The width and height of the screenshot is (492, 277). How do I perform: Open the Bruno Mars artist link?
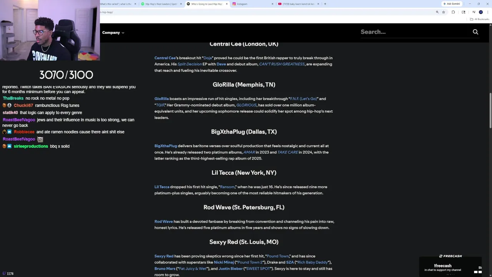165,269
